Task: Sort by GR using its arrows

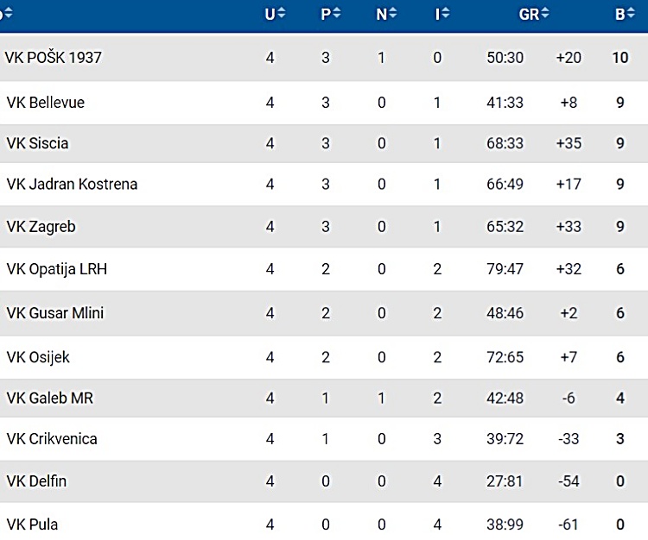Action: tap(546, 13)
